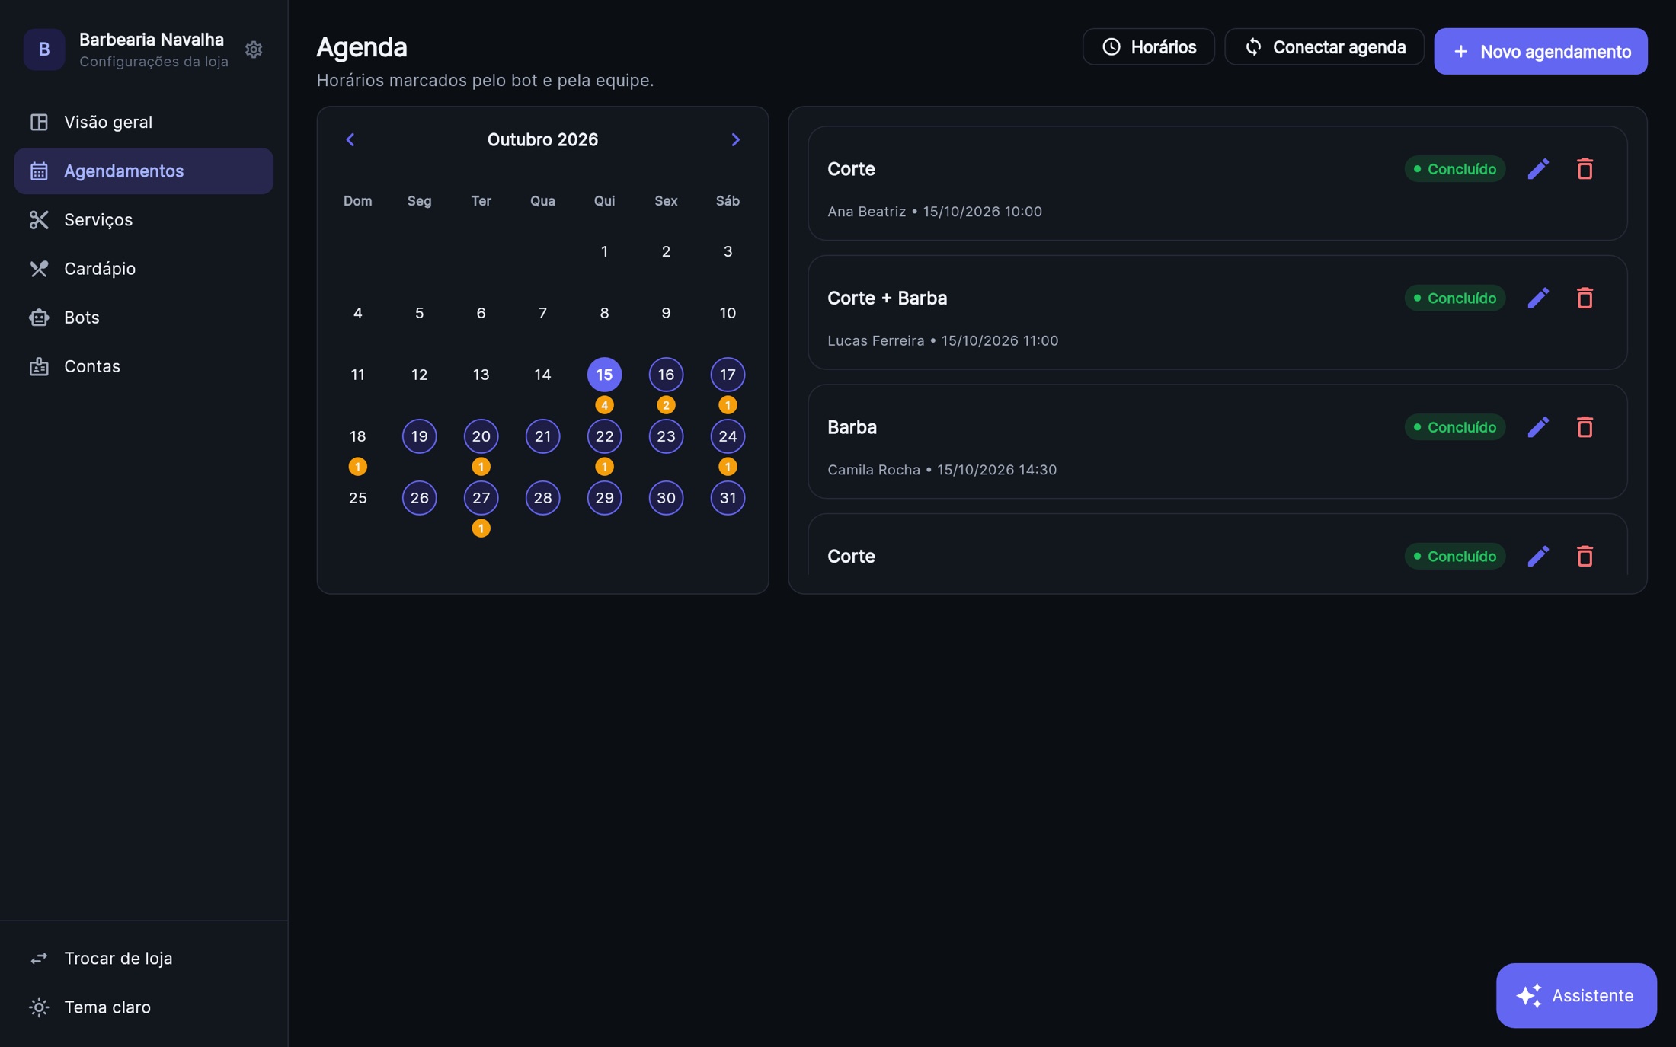Select day 22 in calendar

(x=604, y=436)
